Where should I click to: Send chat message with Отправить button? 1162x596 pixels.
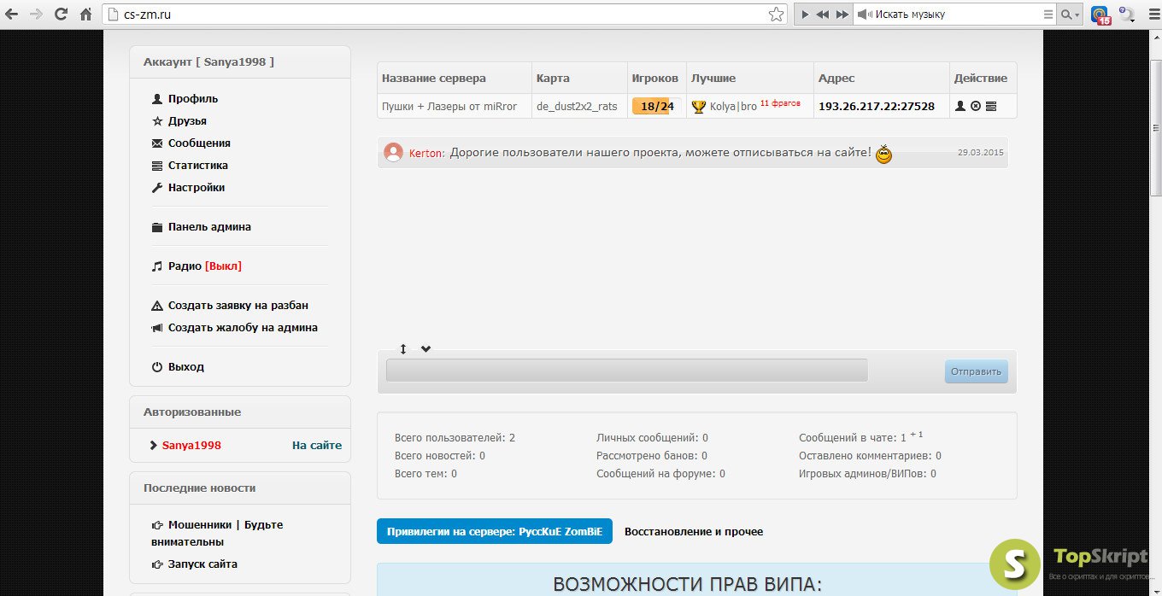(977, 371)
